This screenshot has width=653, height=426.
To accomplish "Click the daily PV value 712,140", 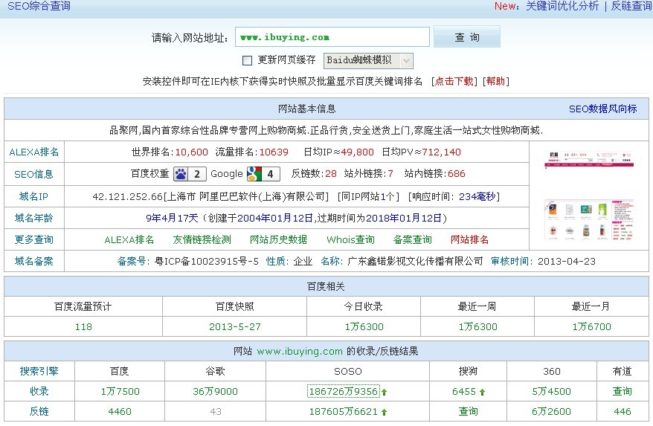I will [442, 152].
